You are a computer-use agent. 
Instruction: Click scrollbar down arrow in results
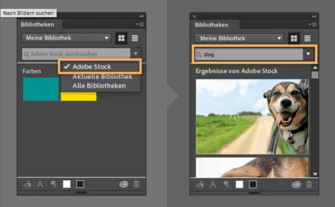point(315,174)
